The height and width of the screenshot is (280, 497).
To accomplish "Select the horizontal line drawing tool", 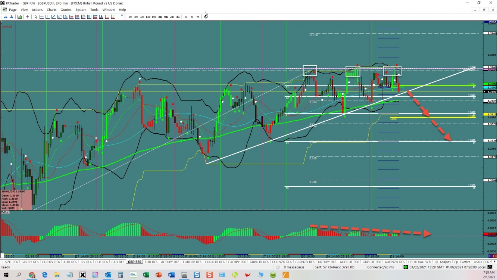I will 42,17.
